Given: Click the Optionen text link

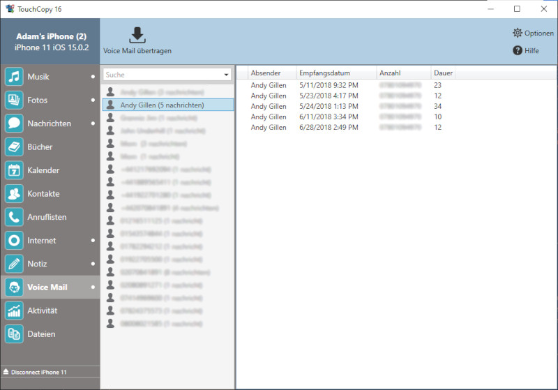Looking at the screenshot, I should click(x=538, y=33).
